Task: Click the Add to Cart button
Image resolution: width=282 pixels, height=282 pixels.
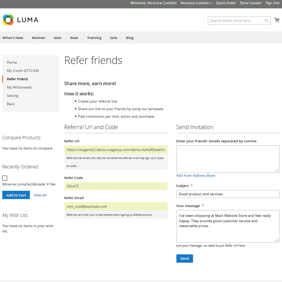Action: pyautogui.click(x=16, y=195)
